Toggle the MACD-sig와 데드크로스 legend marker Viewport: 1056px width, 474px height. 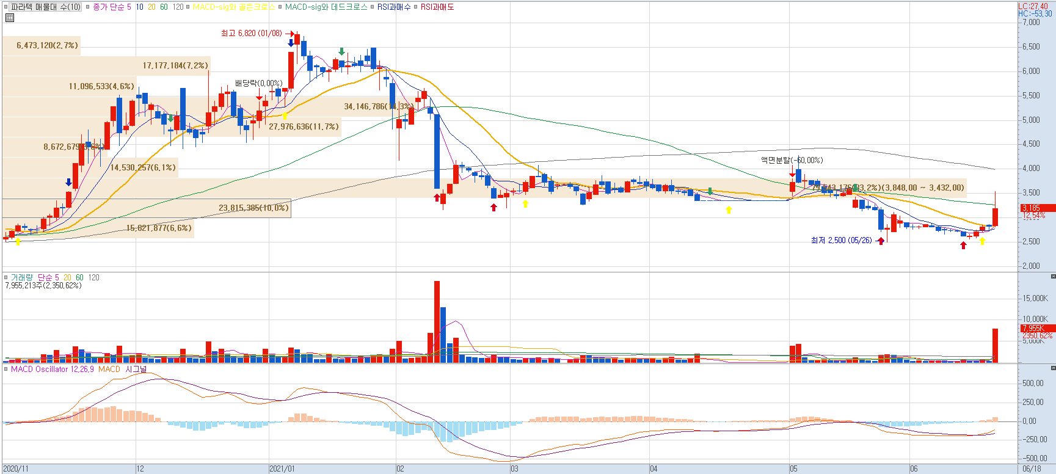pyautogui.click(x=280, y=7)
